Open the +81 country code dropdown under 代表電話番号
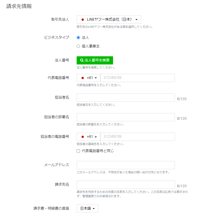This screenshot has width=219, height=216. tap(88, 78)
